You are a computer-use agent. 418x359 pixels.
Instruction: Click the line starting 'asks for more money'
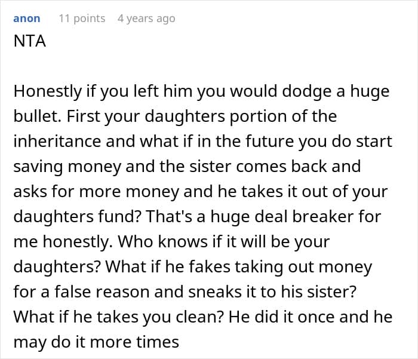click(x=201, y=192)
